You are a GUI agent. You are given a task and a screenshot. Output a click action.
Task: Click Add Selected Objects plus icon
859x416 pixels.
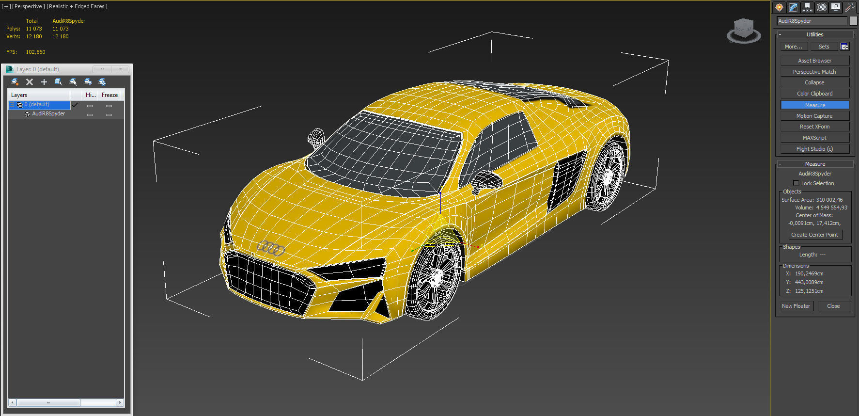tap(44, 82)
